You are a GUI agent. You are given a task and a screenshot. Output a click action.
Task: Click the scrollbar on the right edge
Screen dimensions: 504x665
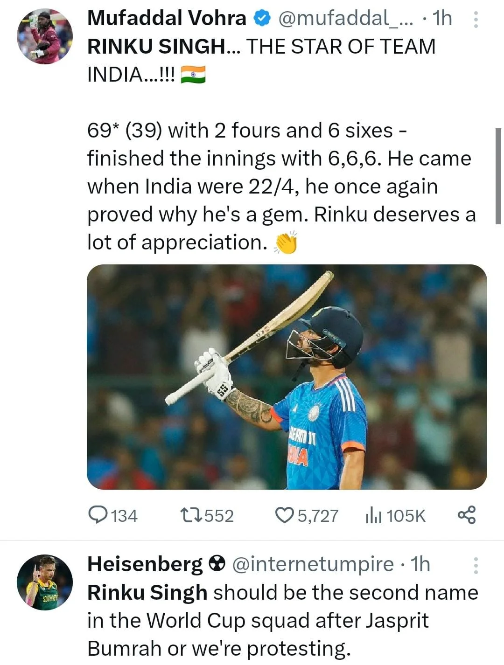(x=498, y=176)
